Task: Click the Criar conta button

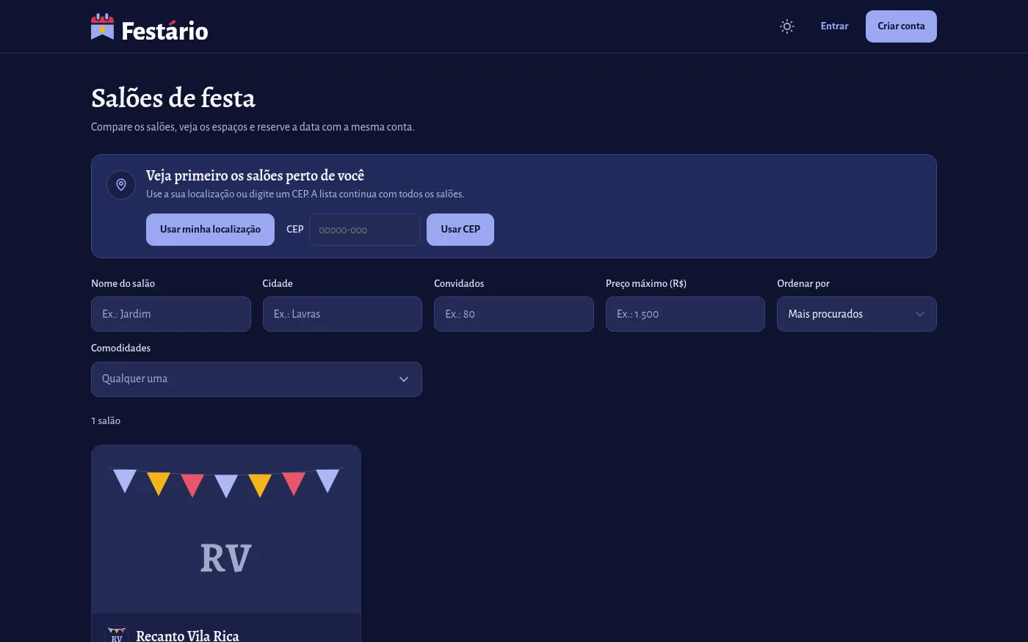Action: pyautogui.click(x=901, y=26)
